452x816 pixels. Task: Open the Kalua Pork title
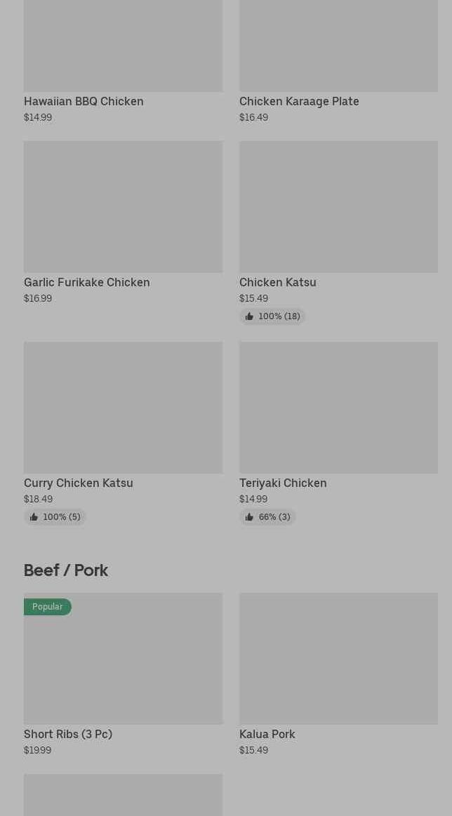tap(267, 734)
